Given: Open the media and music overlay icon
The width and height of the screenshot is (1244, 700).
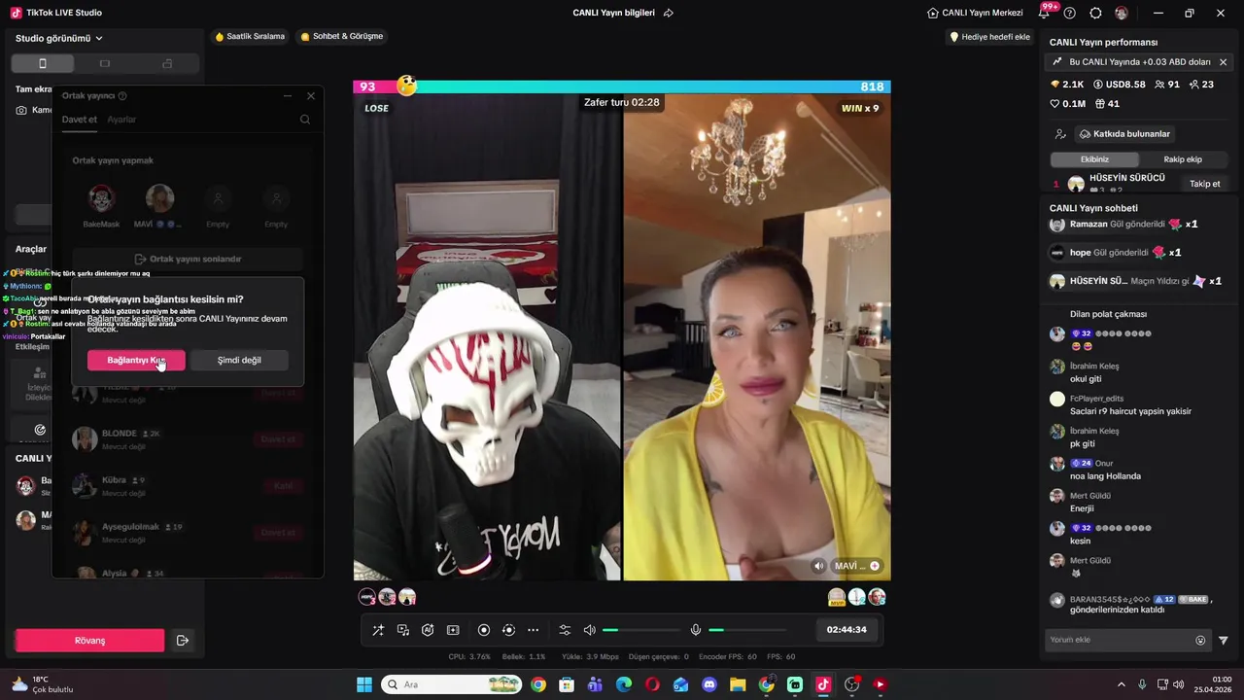Looking at the screenshot, I should [x=403, y=630].
